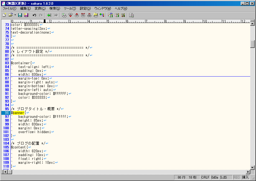Click the REC indicator in status bar
The width and height of the screenshot is (256, 181).
(x=237, y=177)
